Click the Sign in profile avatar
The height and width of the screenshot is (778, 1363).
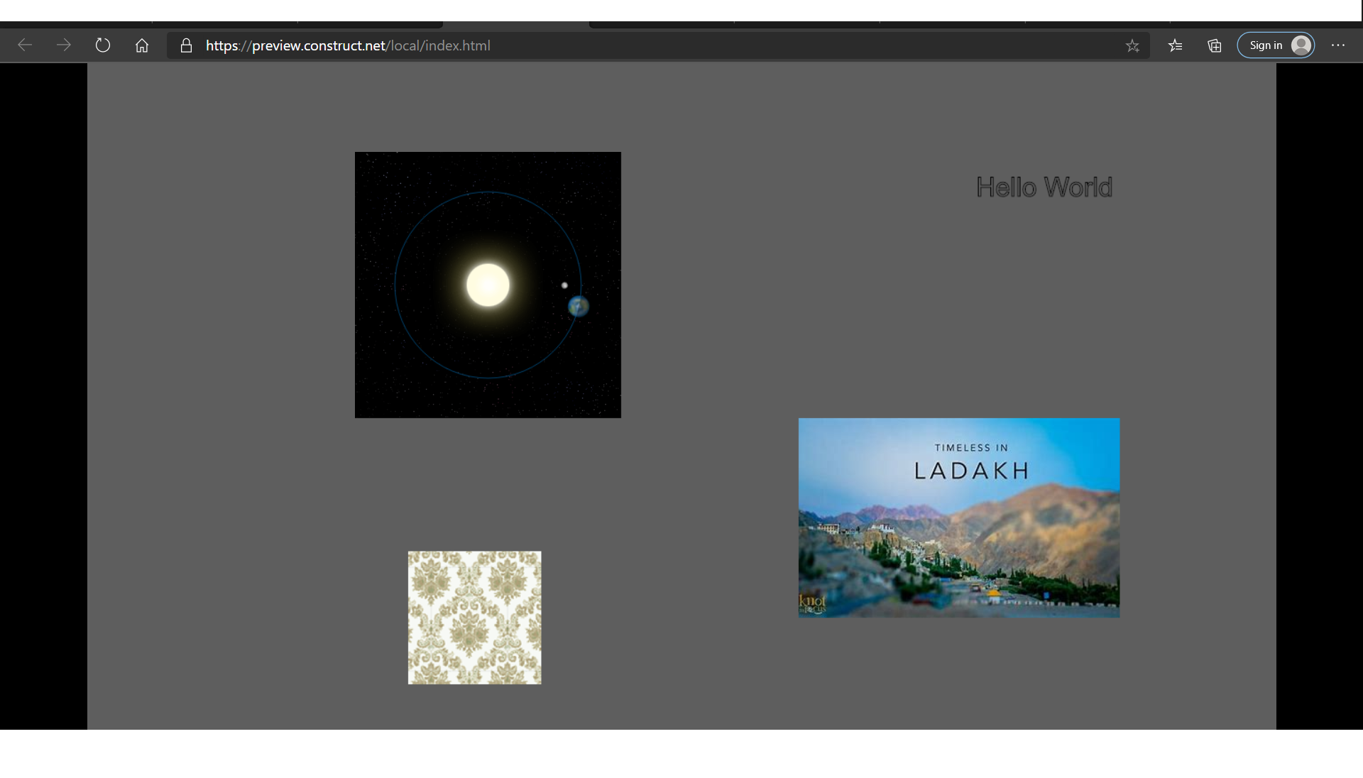tap(1301, 45)
